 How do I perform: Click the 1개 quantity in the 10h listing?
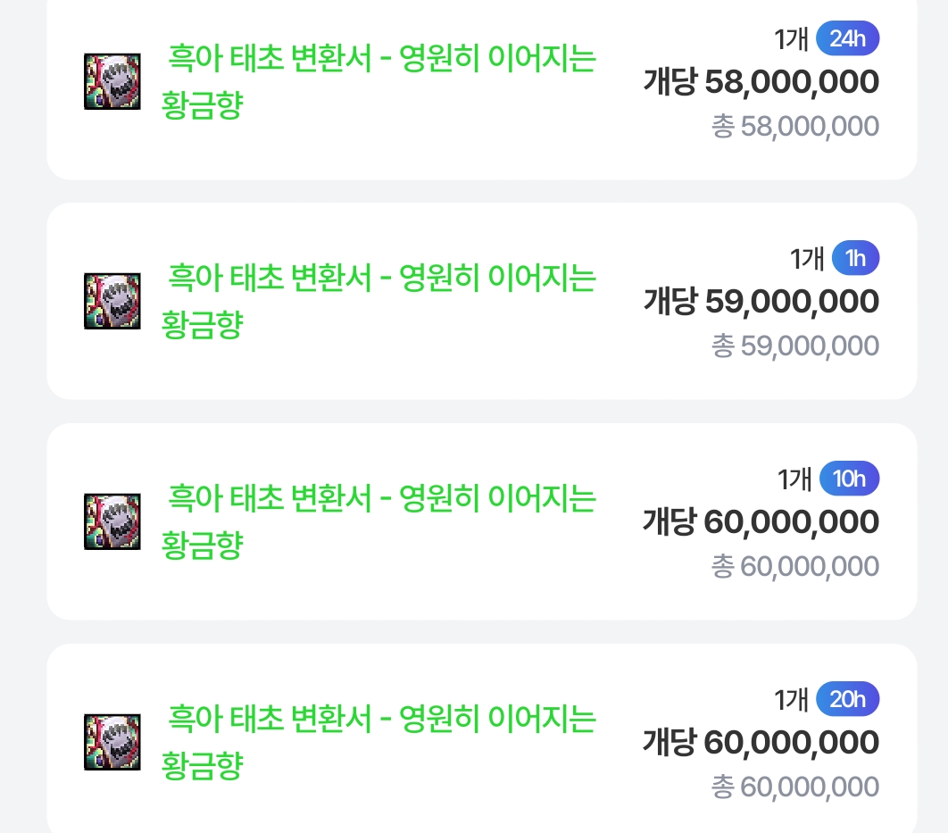pos(793,479)
